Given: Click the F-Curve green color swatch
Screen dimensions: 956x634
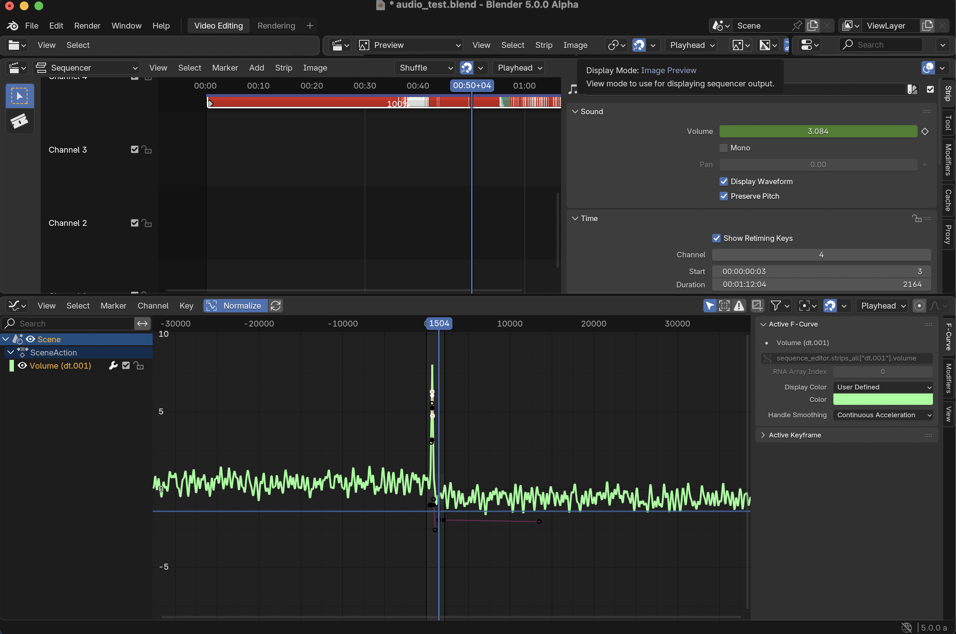Looking at the screenshot, I should click(883, 399).
